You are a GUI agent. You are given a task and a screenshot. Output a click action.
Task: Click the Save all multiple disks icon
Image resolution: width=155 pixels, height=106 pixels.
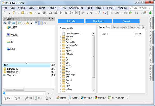click(44, 13)
